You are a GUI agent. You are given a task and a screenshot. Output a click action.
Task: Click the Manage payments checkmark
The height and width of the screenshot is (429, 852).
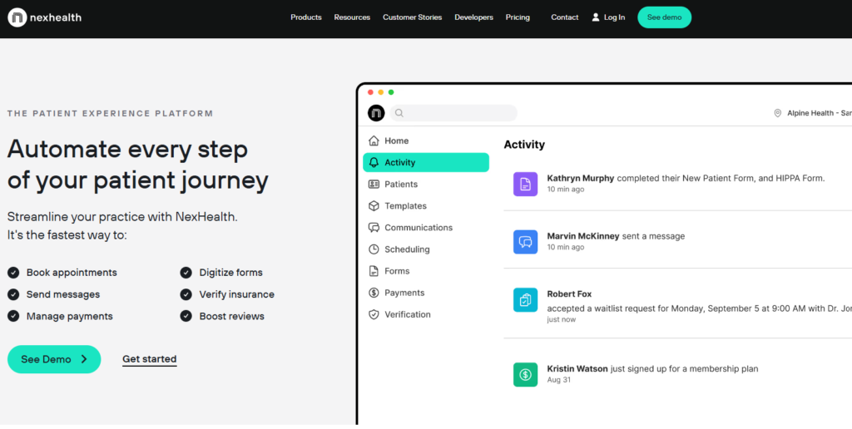coord(13,316)
